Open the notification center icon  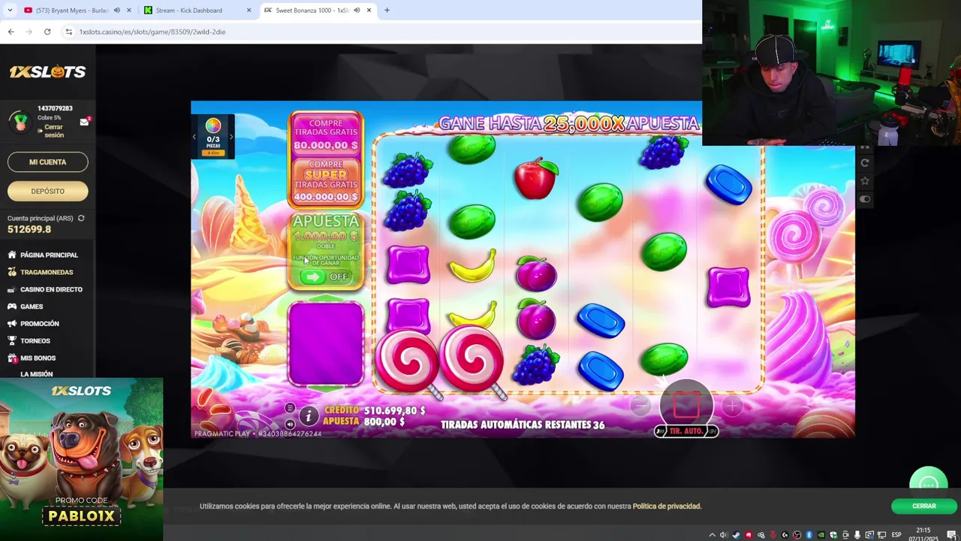(x=950, y=535)
